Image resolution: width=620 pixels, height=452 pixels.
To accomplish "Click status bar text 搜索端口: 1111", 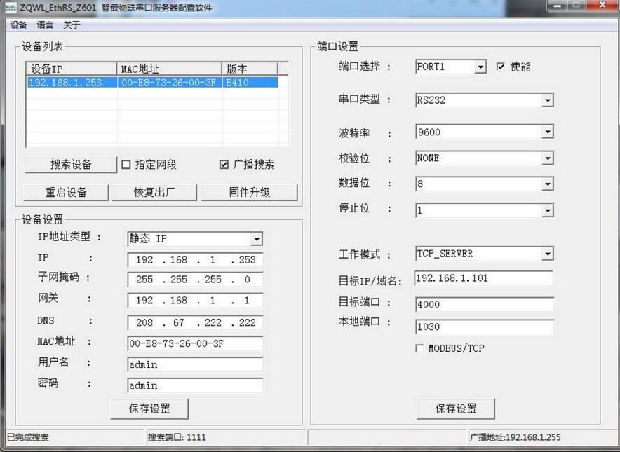I will [177, 437].
